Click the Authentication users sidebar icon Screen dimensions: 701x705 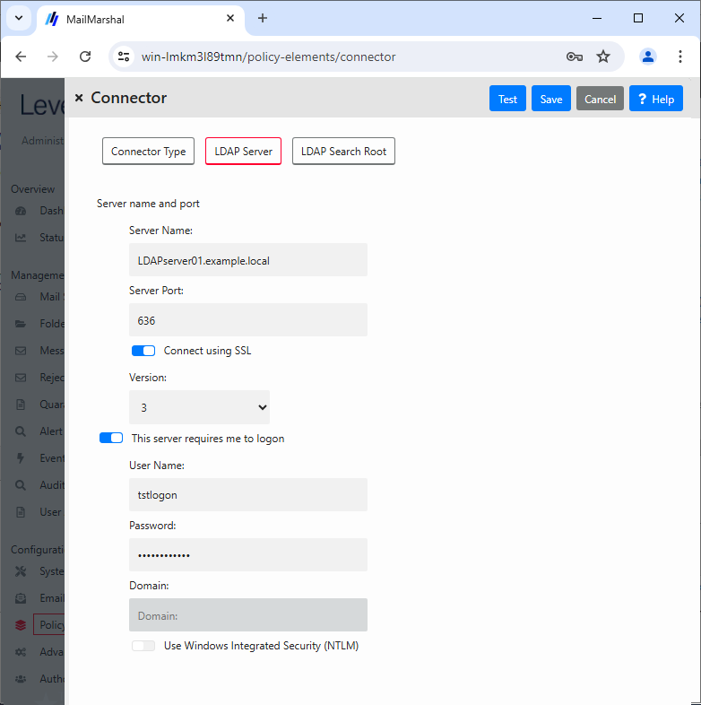coord(21,679)
